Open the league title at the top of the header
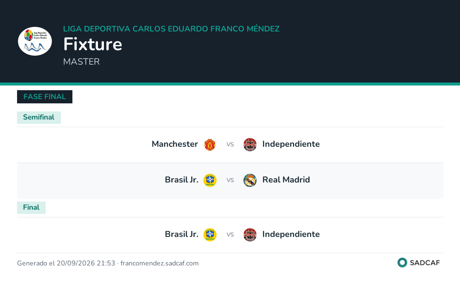This screenshot has height=285, width=460. click(x=171, y=28)
